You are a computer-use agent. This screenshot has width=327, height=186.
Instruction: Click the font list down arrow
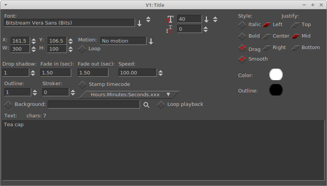pyautogui.click(x=139, y=23)
